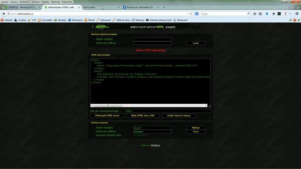Close the Administrativ HTML code tab
This screenshot has width=301, height=169.
pos(79,8)
